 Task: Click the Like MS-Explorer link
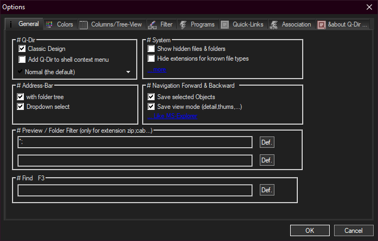175,116
